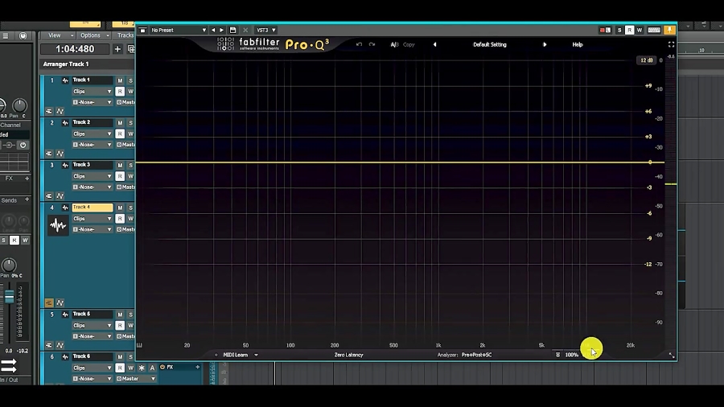Save the preset with floppy disk icon
The width and height of the screenshot is (724, 407).
click(x=232, y=30)
